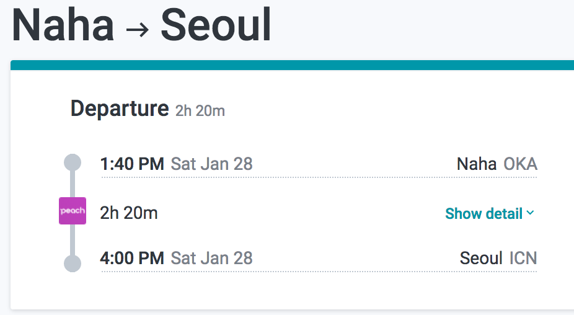The width and height of the screenshot is (574, 315).
Task: Select the 4:00 PM arrival time
Action: pos(132,258)
